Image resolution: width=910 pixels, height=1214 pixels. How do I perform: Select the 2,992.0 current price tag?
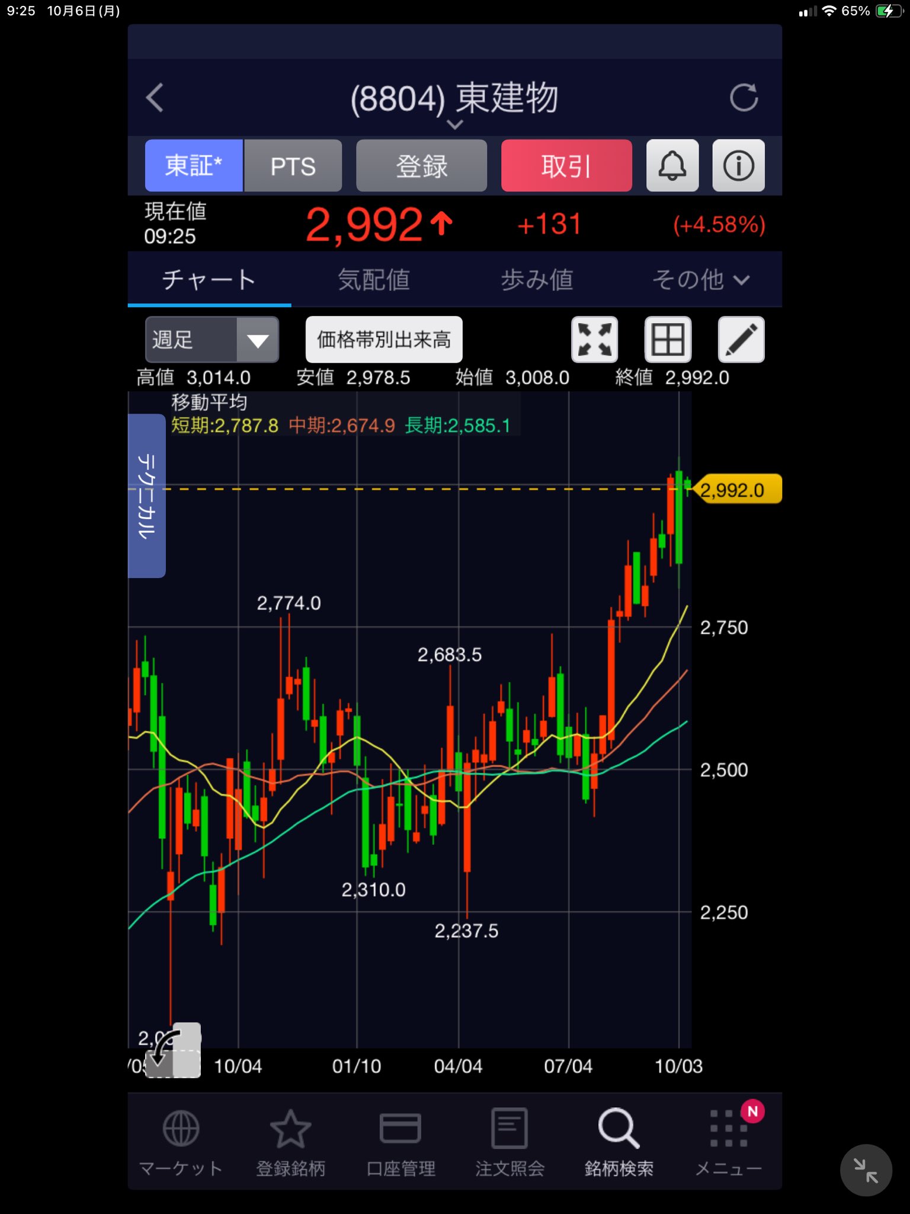[x=736, y=490]
